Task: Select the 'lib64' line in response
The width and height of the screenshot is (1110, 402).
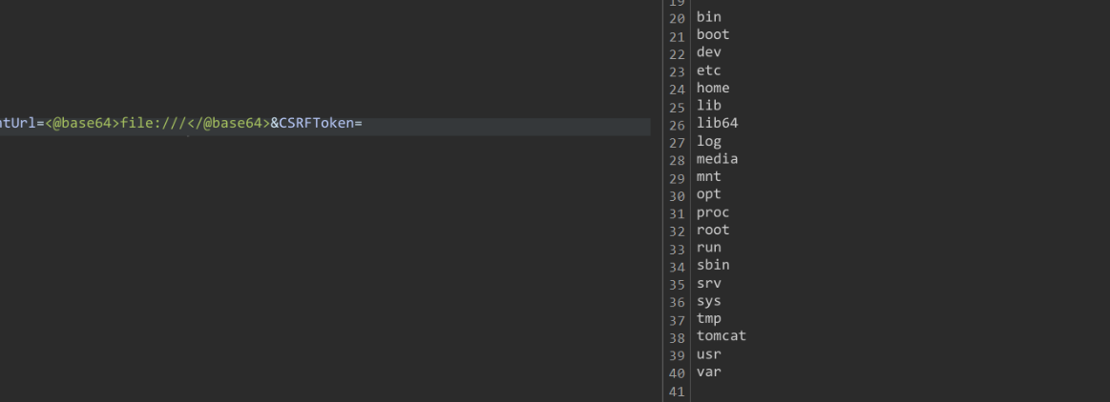Action: [717, 124]
